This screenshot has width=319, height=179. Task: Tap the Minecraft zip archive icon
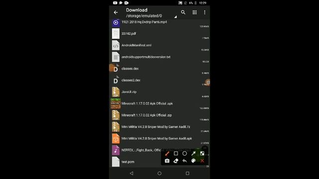[x=116, y=115]
